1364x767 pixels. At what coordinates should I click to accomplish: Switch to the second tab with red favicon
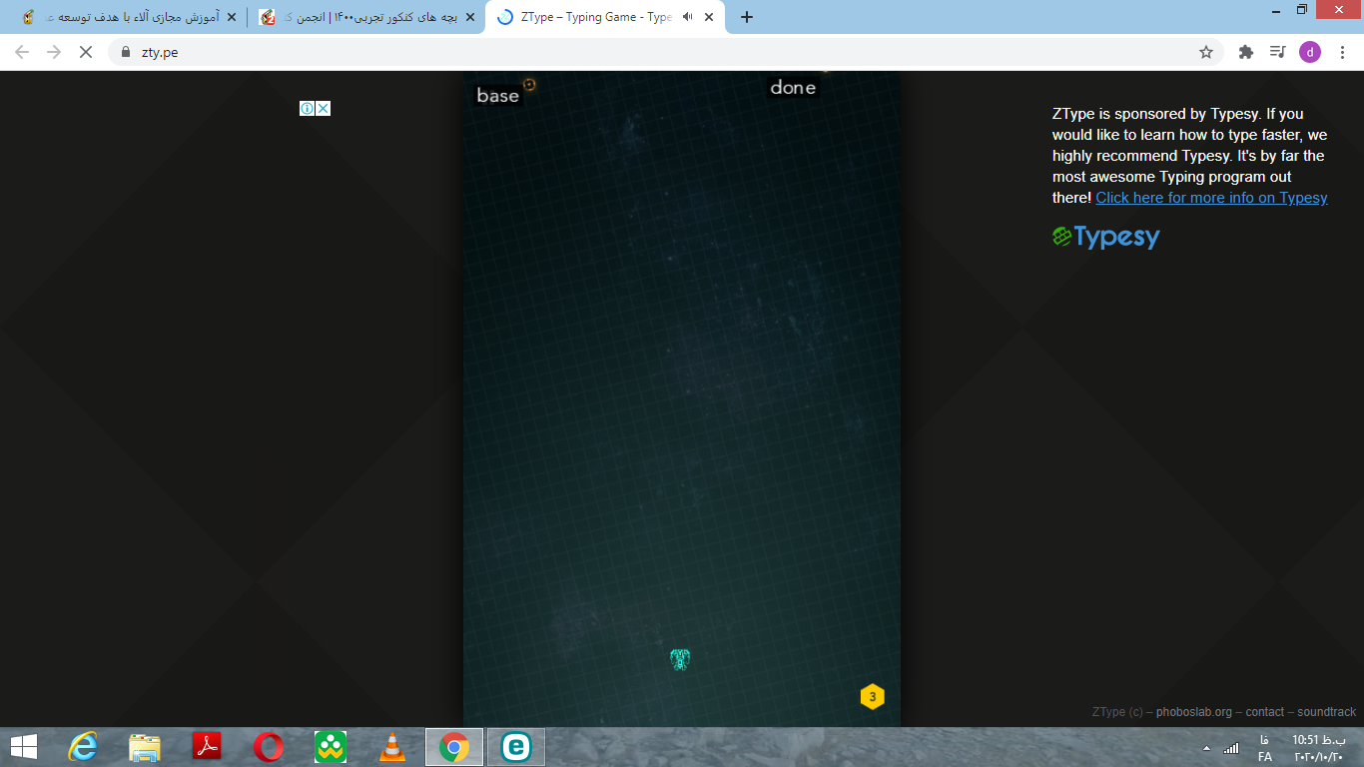pos(364,17)
